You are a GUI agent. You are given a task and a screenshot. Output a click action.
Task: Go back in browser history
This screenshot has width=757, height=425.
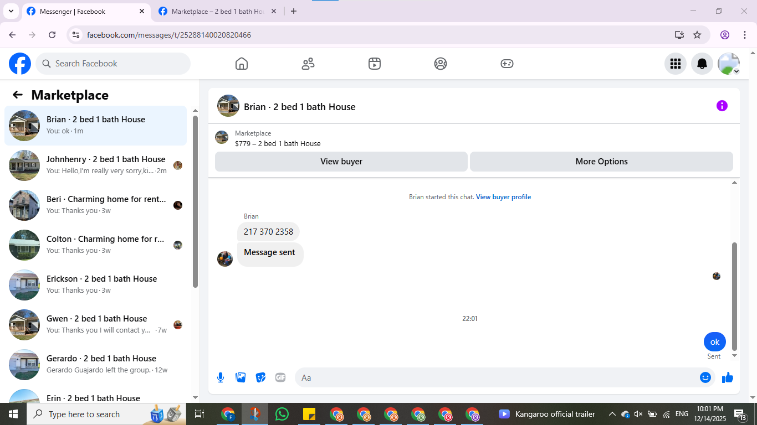click(x=12, y=35)
